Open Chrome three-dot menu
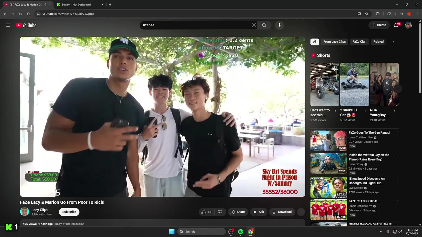The height and width of the screenshot is (237, 422). click(x=417, y=14)
